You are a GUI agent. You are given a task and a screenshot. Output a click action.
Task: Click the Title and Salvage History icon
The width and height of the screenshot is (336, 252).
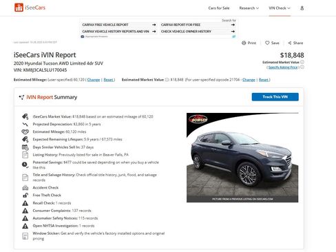[x=25, y=178]
